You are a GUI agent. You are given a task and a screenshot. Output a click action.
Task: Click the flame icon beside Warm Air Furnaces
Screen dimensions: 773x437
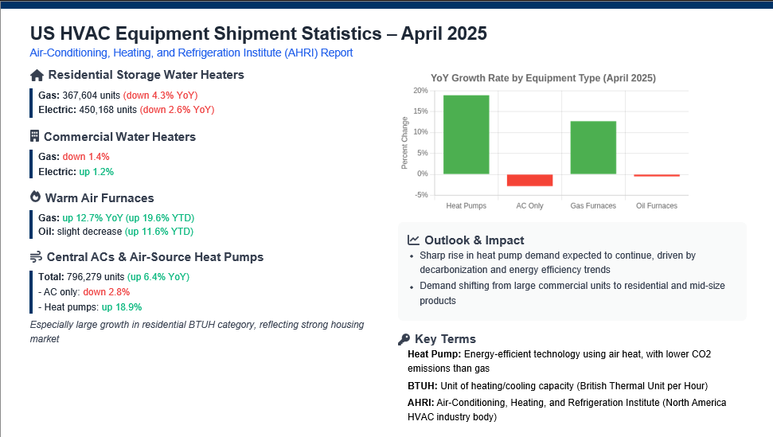36,197
